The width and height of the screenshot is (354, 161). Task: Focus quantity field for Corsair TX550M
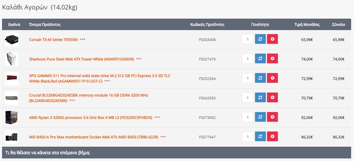[x=248, y=40]
